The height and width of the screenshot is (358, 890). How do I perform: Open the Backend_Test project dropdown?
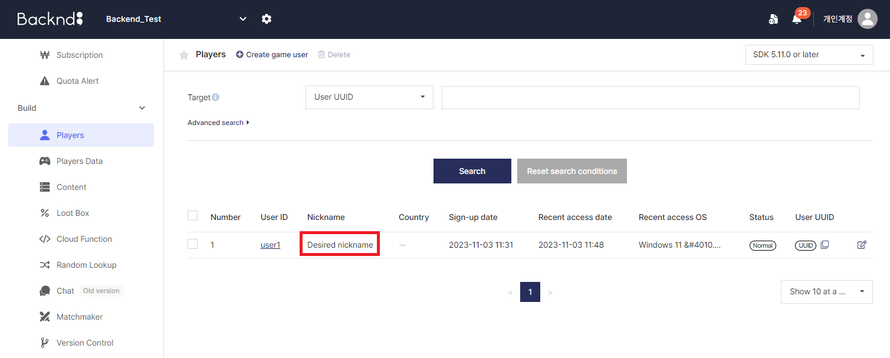(176, 19)
